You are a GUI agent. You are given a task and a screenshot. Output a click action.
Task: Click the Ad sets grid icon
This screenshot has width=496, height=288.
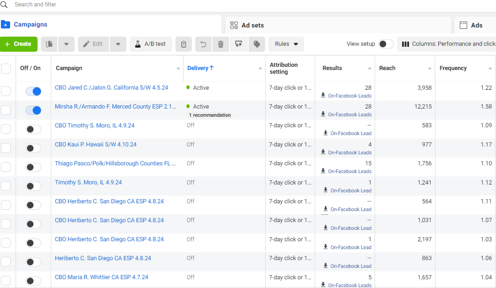click(234, 25)
